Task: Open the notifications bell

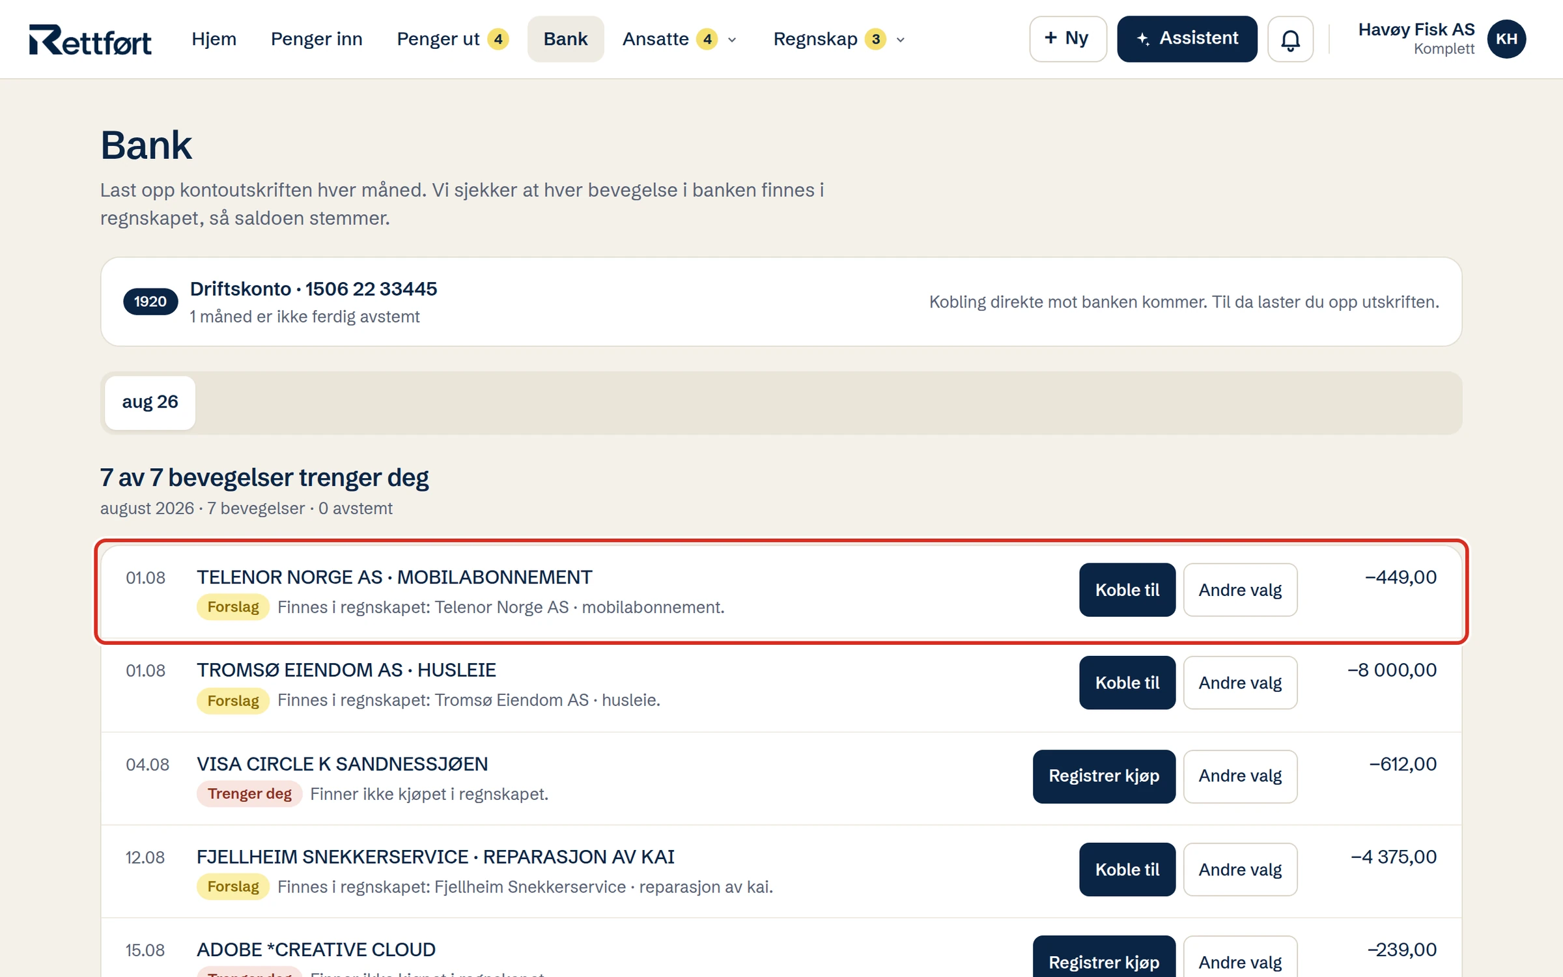Action: (x=1289, y=39)
